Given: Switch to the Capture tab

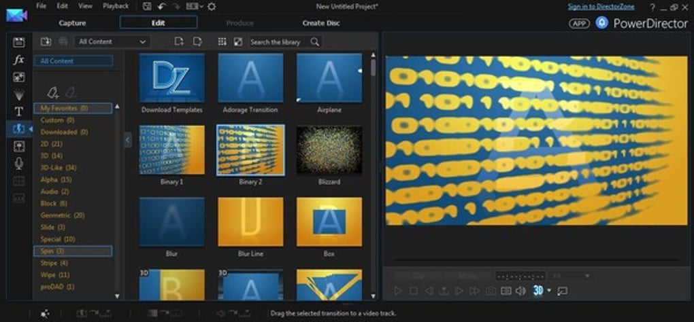Looking at the screenshot, I should 72,23.
